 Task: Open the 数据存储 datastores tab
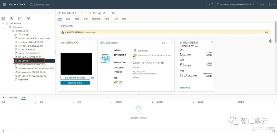[x=96, y=19]
